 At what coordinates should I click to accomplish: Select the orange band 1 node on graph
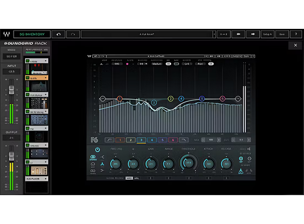[x=120, y=99]
